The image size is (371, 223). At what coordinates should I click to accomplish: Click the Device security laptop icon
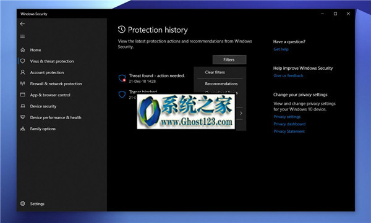coord(23,106)
